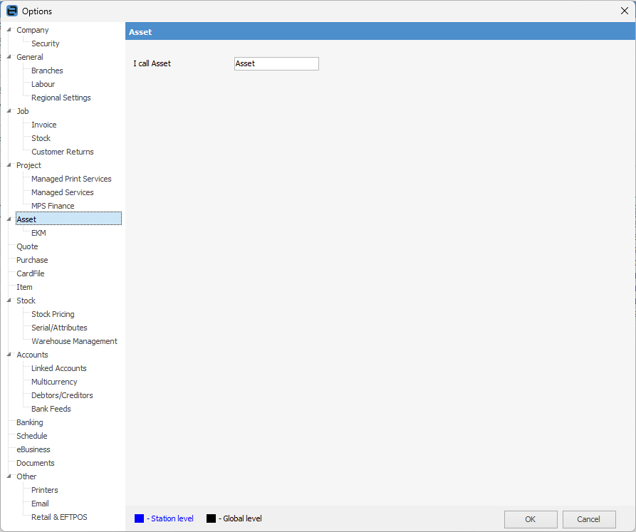This screenshot has height=532, width=636.
Task: Click the Station level legend text
Action: [x=170, y=518]
